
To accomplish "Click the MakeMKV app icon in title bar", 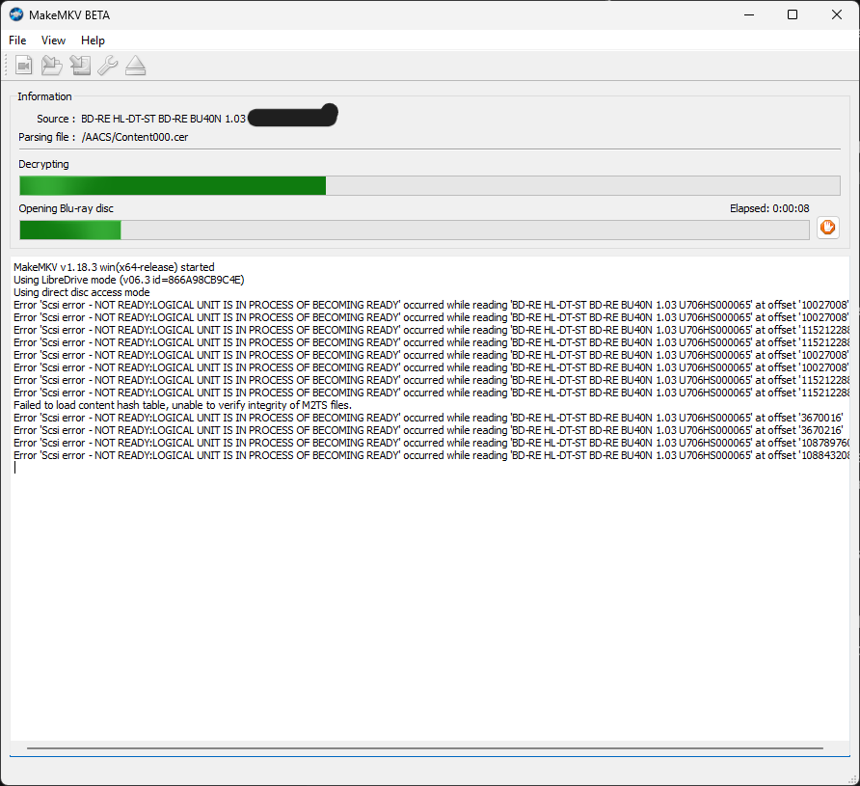I will pyautogui.click(x=16, y=14).
